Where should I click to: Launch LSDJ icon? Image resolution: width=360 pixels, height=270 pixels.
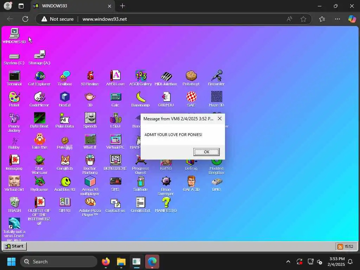(115, 121)
